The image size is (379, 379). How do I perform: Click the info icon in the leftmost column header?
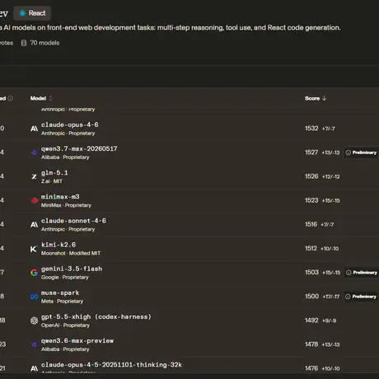(x=11, y=98)
